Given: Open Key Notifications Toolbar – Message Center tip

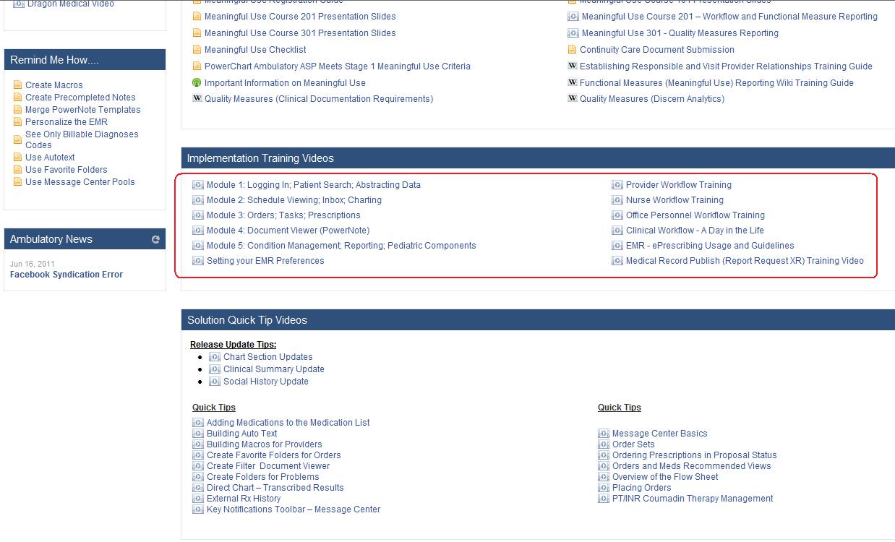Looking at the screenshot, I should tap(294, 509).
